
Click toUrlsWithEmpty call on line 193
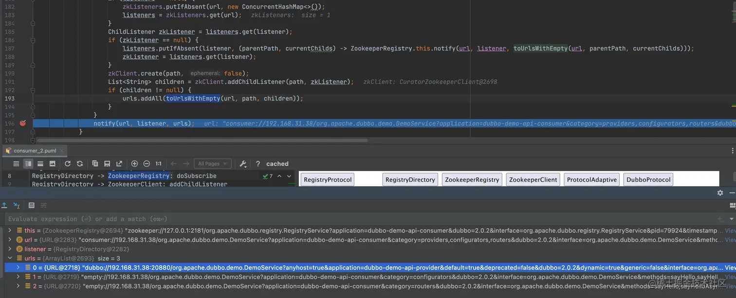pos(193,98)
